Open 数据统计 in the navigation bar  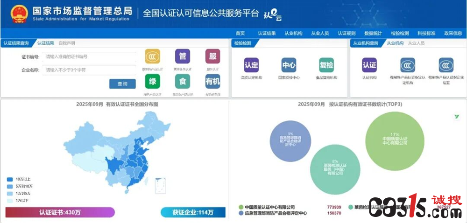[373, 33]
